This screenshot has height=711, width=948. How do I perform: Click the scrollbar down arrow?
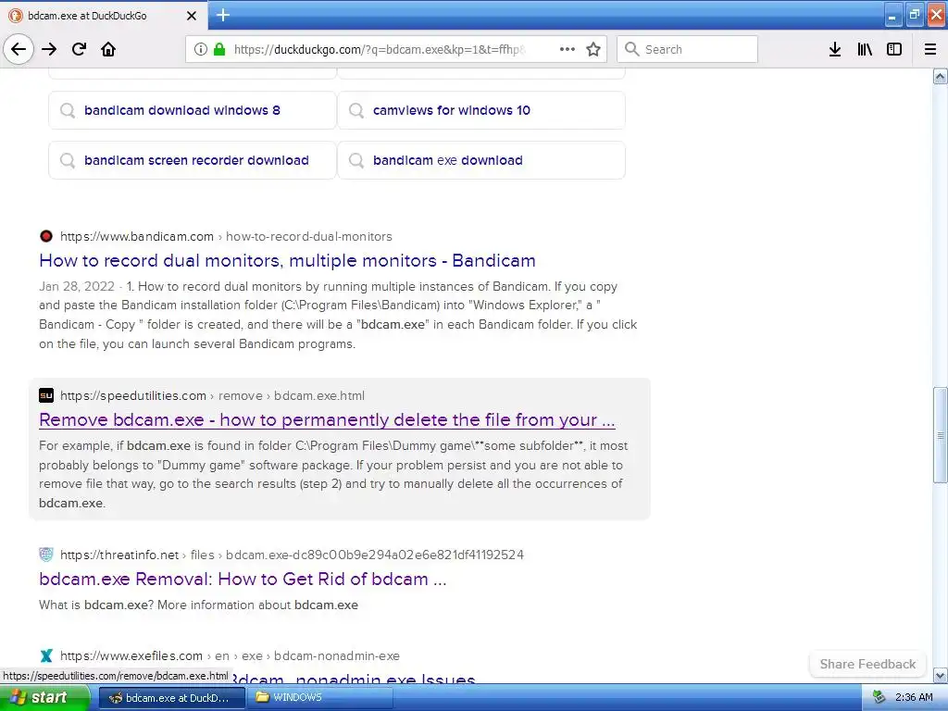coord(941,675)
